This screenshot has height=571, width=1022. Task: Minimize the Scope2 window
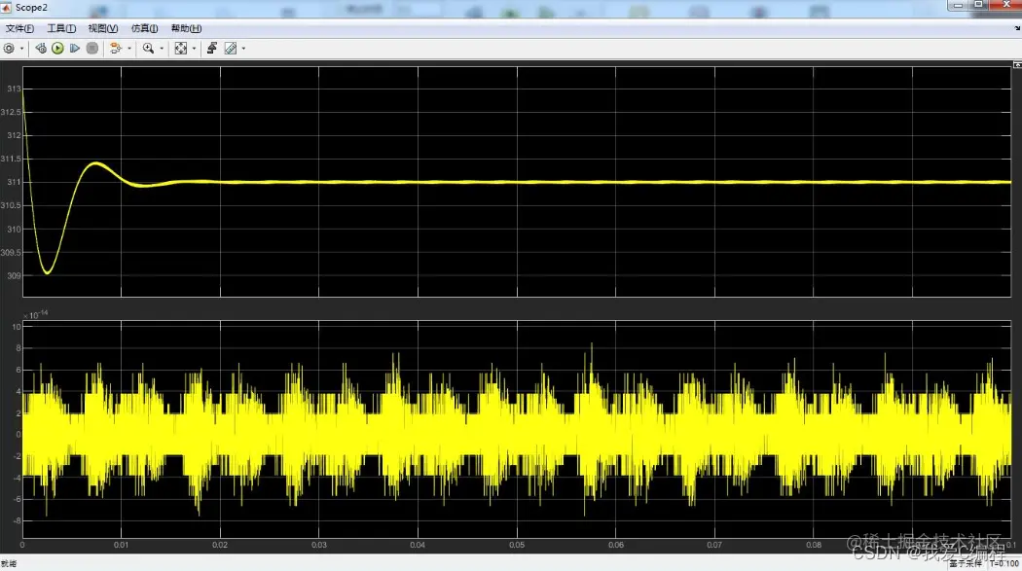958,5
